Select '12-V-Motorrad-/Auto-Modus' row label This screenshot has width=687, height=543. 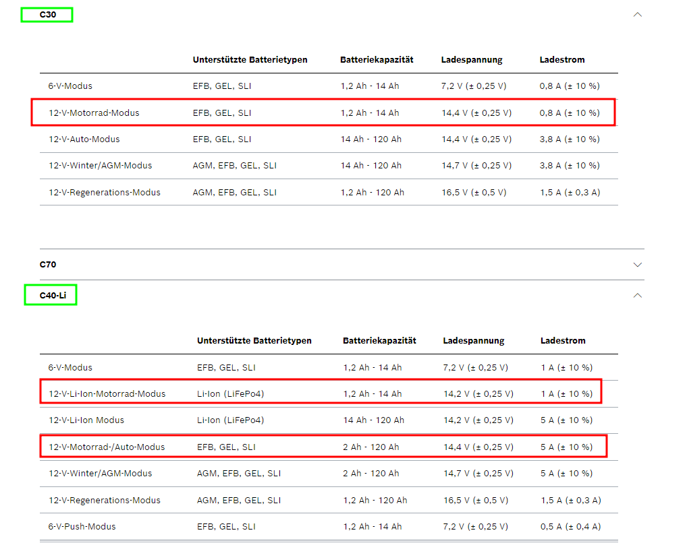click(x=107, y=447)
